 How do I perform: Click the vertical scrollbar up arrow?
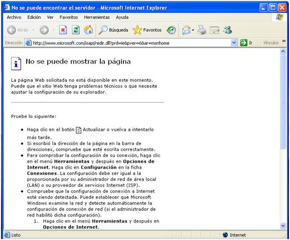pos(283,51)
